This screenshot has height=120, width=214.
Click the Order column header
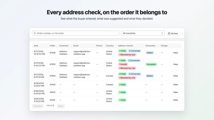tap(52, 46)
